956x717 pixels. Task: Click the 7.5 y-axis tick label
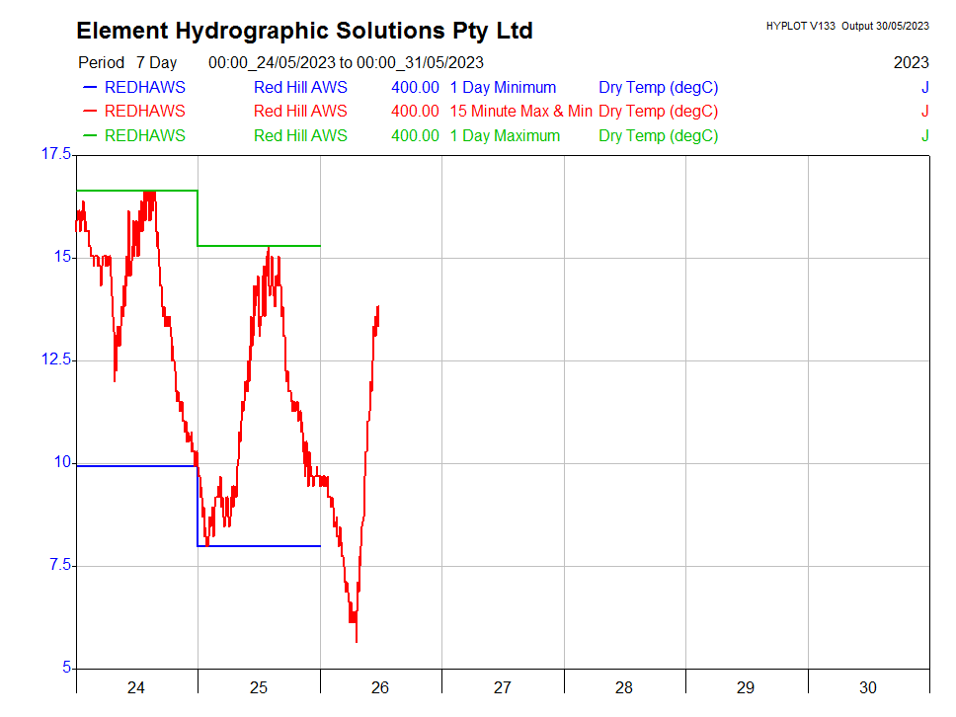pos(59,566)
